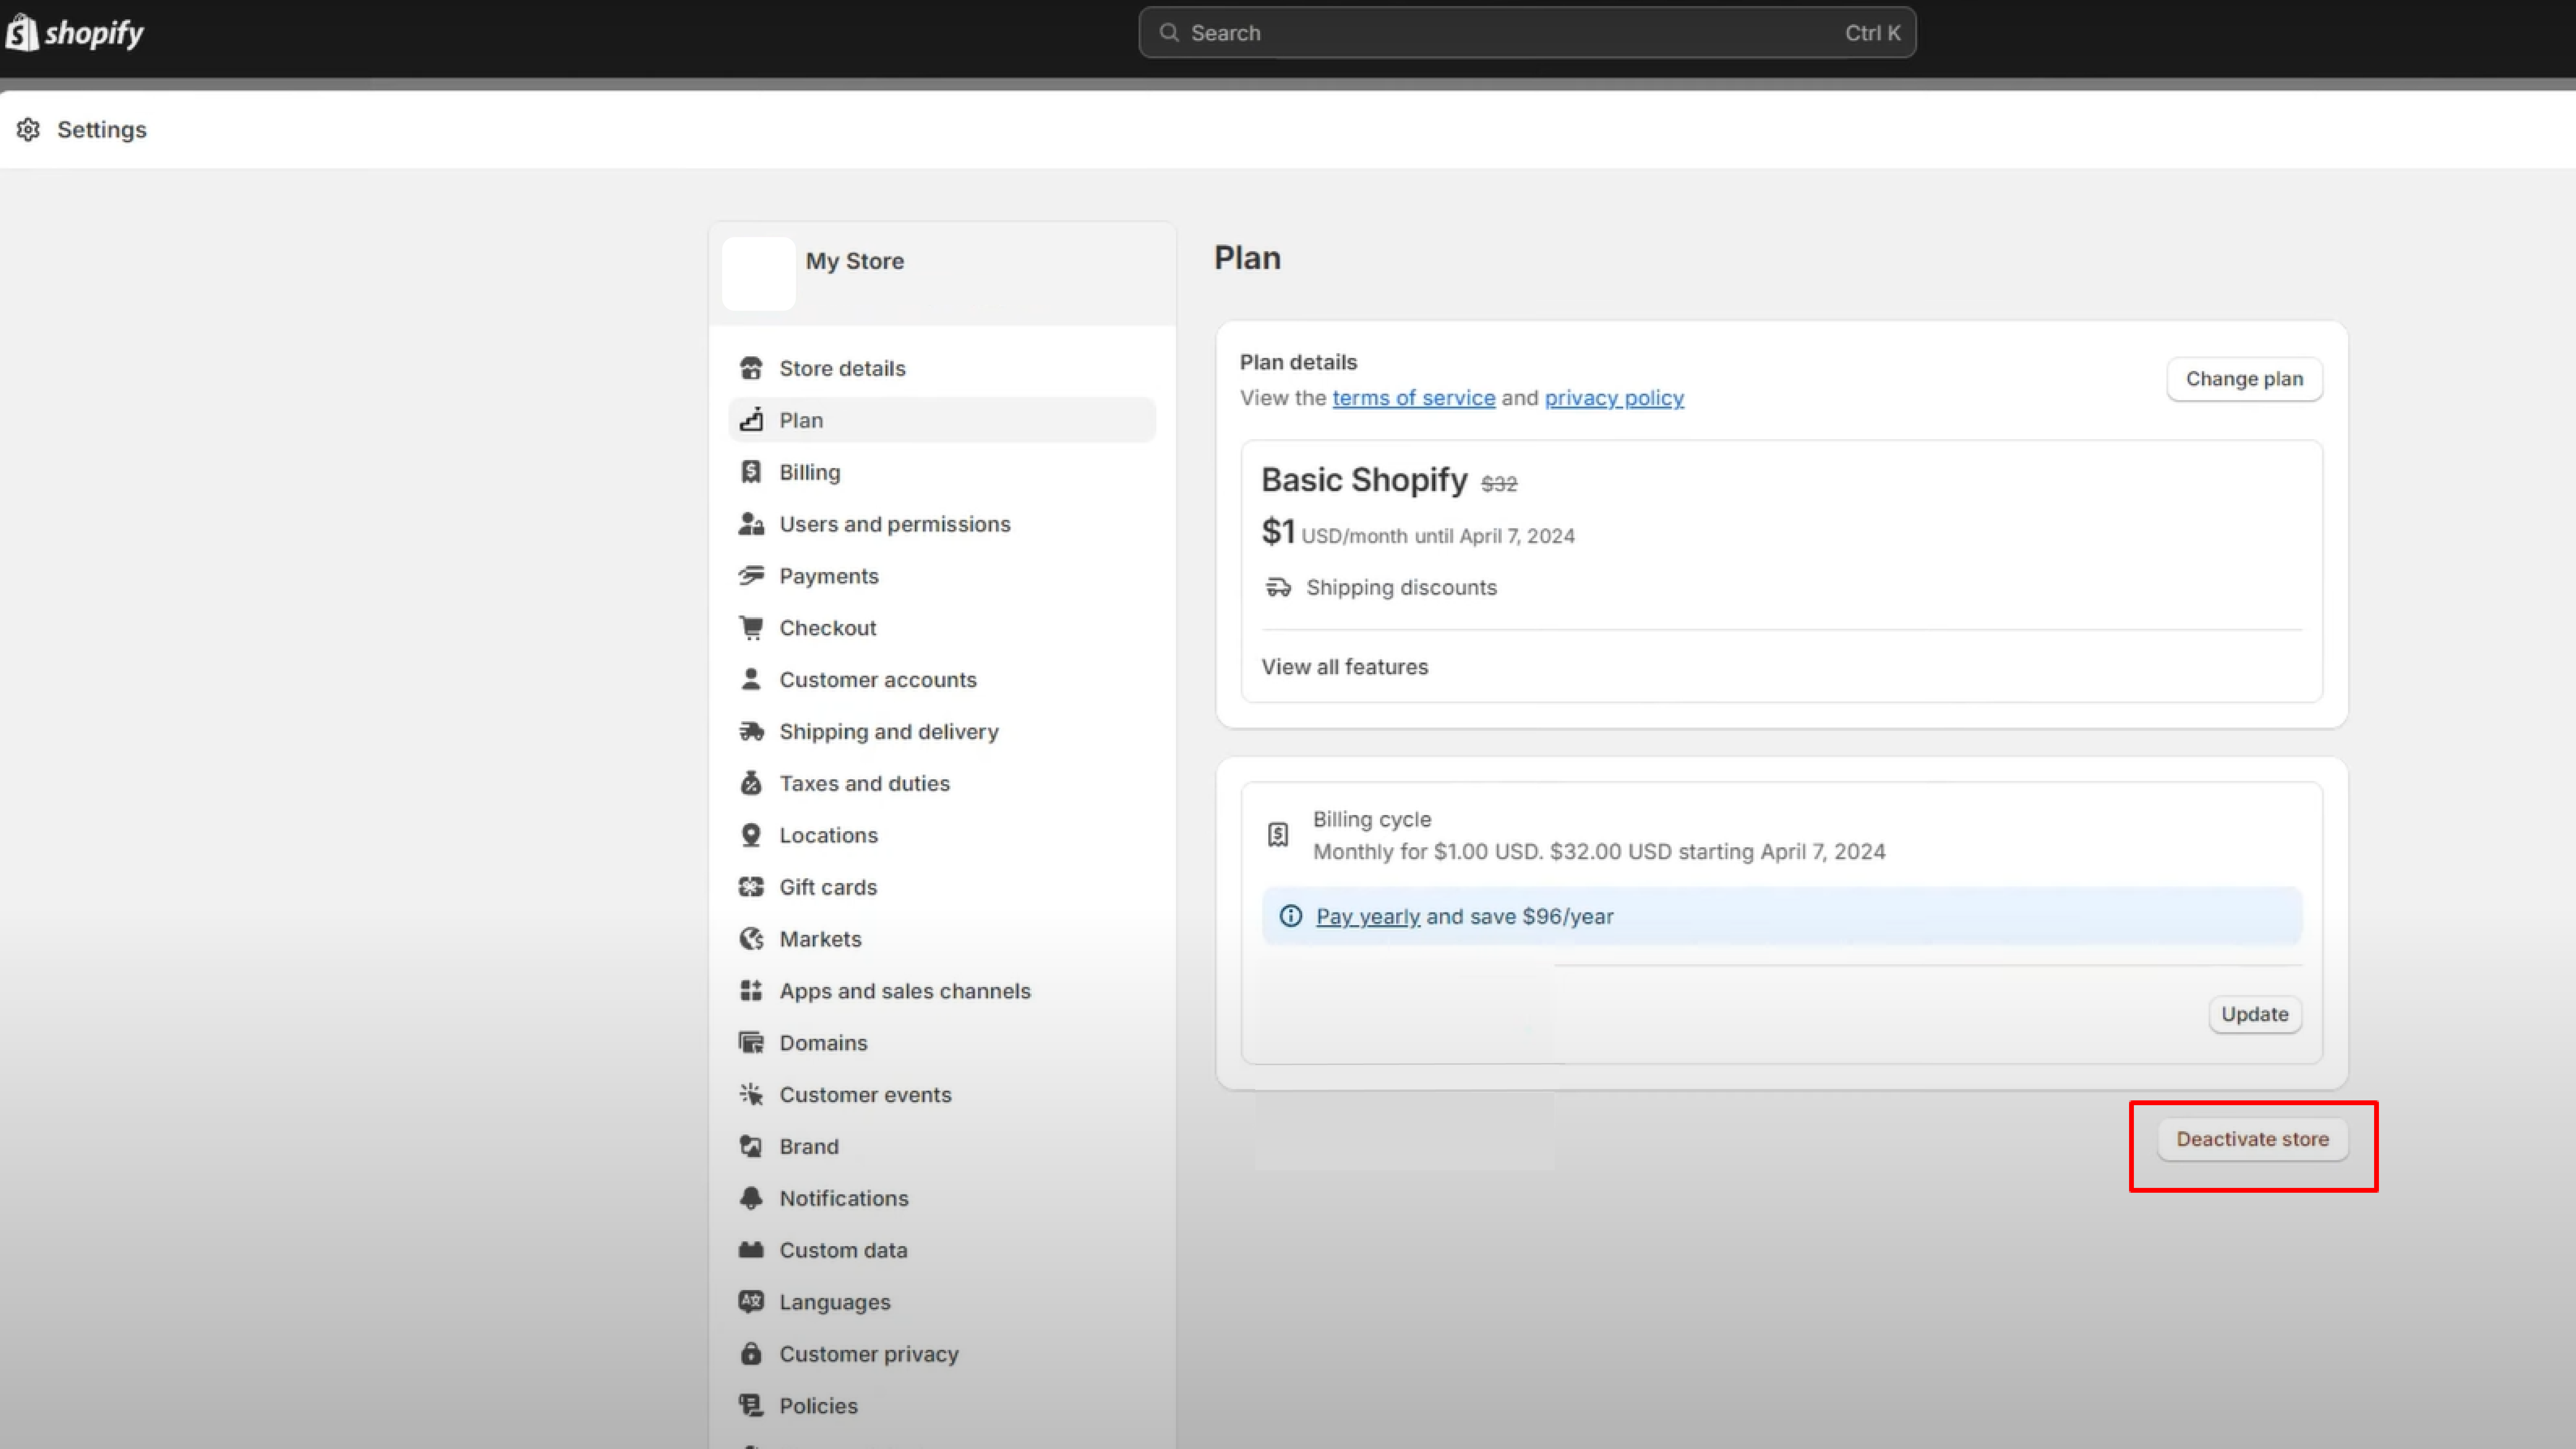Click the terms of service link
The image size is (2576, 1449).
pyautogui.click(x=1414, y=396)
